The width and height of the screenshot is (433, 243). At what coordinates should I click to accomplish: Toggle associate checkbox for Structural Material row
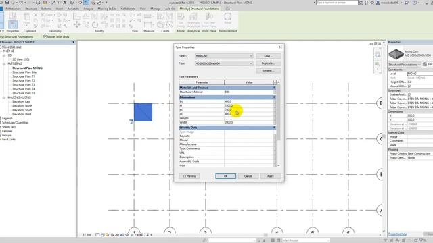coord(275,92)
